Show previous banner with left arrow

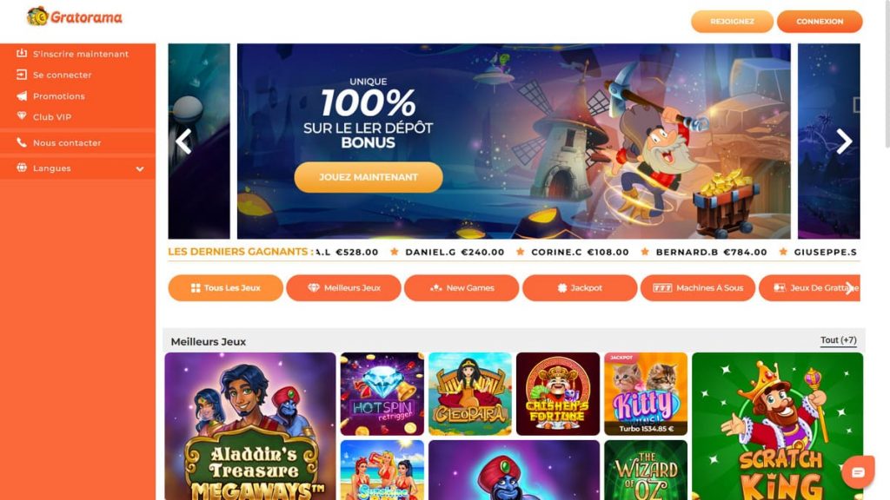[183, 141]
